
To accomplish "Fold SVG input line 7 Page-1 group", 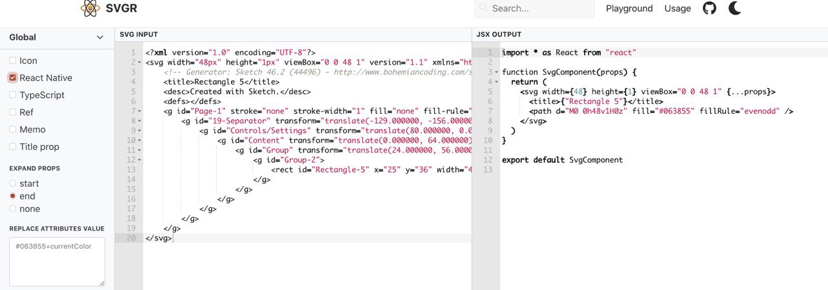I will (139, 111).
